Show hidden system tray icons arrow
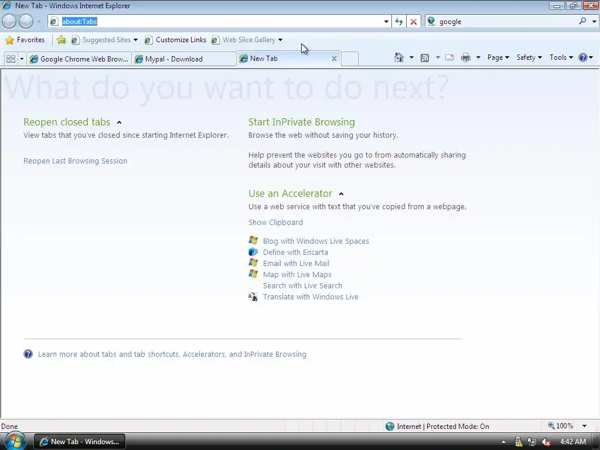The height and width of the screenshot is (450, 600). 503,442
